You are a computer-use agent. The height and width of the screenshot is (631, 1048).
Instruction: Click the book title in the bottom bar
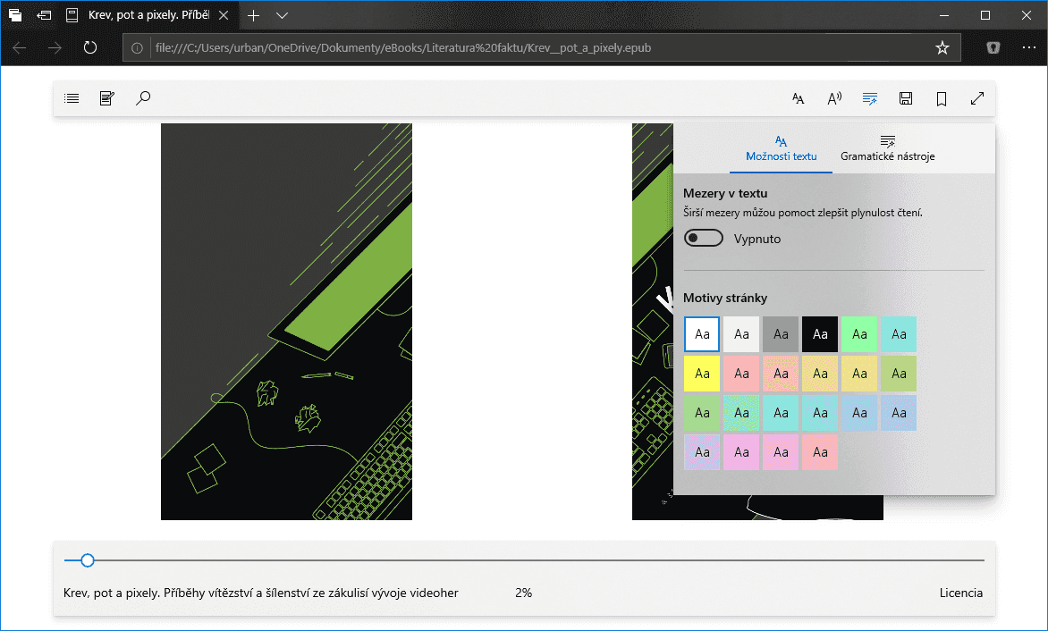coord(261,593)
